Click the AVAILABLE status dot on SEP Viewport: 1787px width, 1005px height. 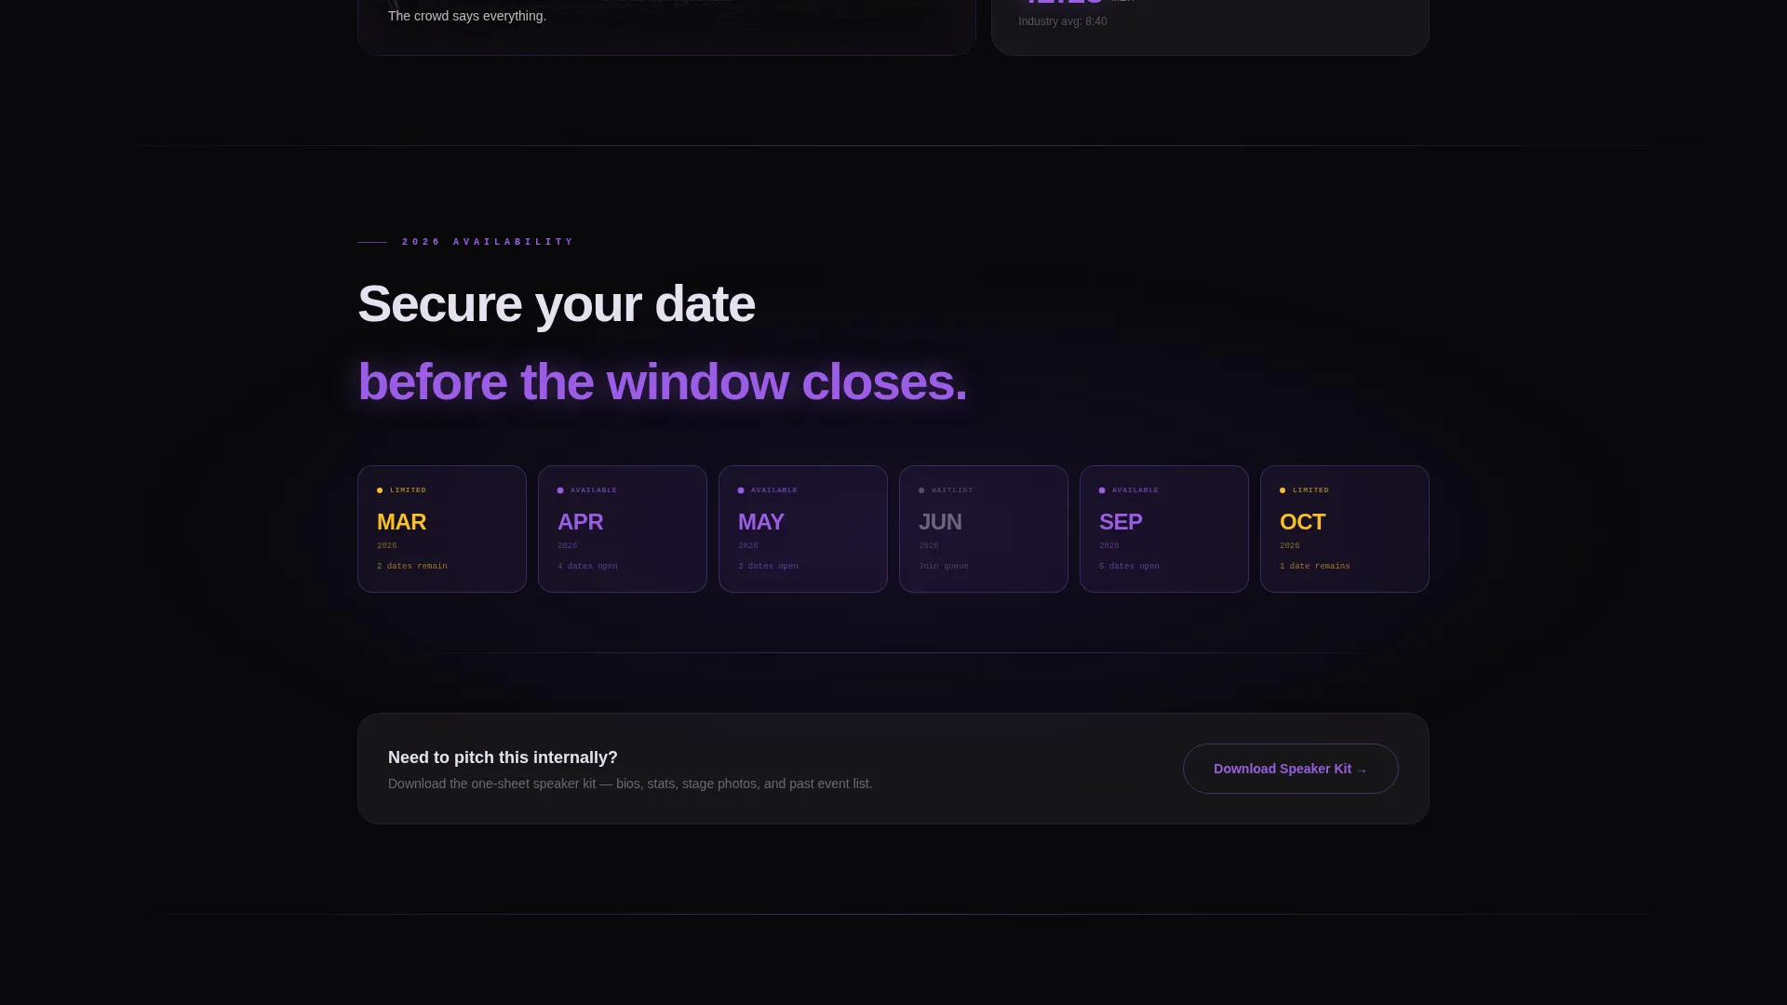coord(1102,490)
